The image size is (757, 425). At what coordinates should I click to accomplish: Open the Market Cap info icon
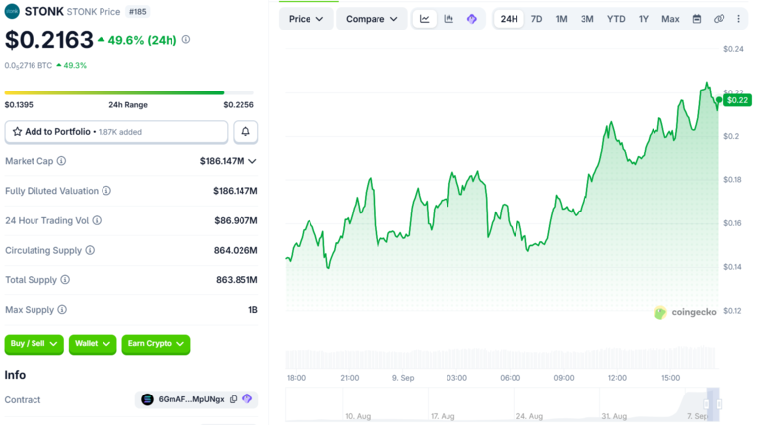(61, 161)
